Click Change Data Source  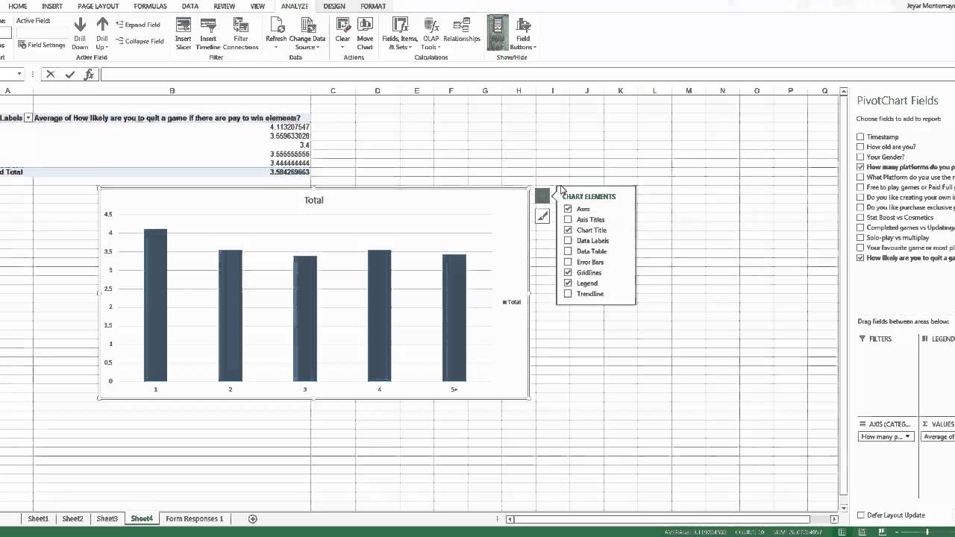coord(307,34)
